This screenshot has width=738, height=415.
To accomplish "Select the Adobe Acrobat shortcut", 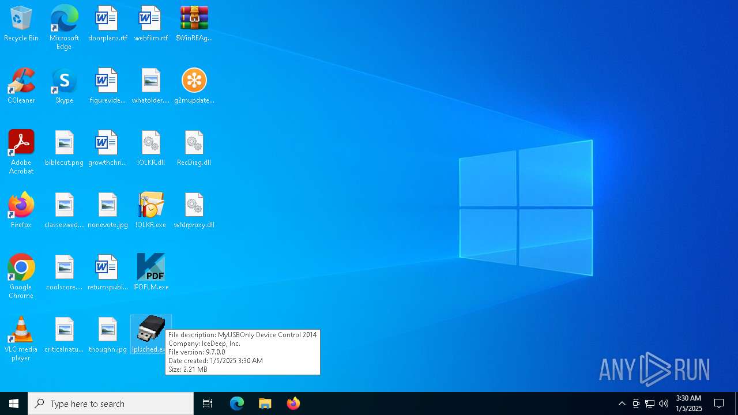I will coord(21,152).
